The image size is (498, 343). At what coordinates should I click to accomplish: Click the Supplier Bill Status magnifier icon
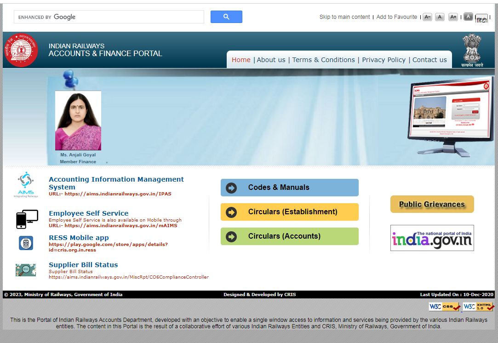[25, 270]
